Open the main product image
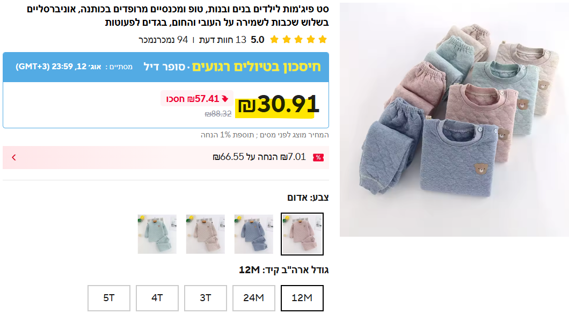 [454, 120]
